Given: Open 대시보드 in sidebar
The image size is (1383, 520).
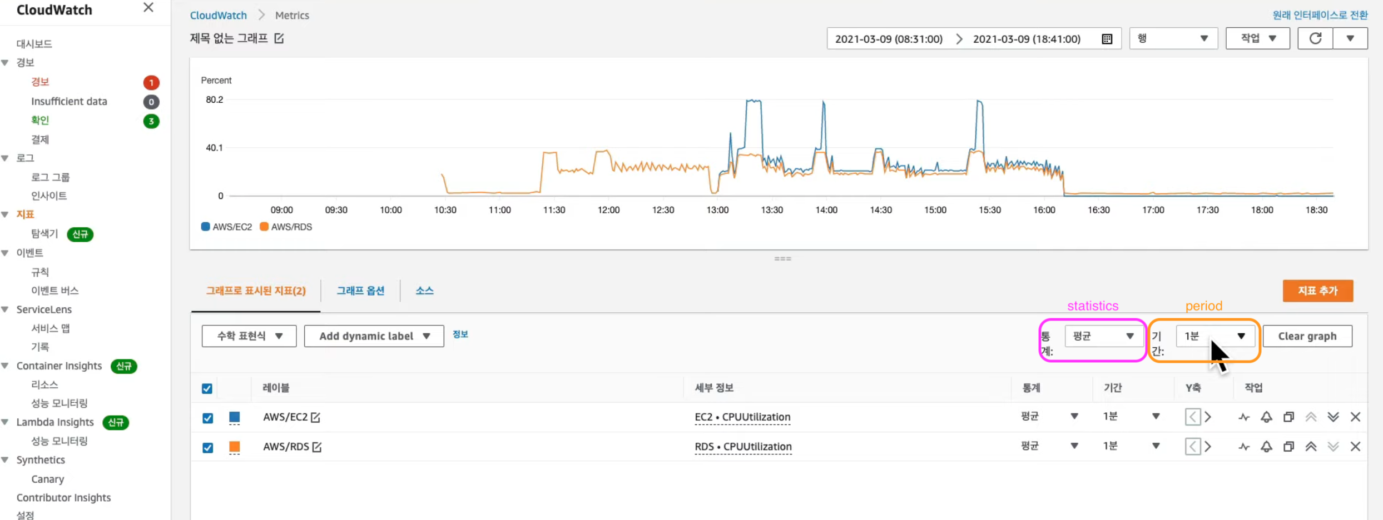Looking at the screenshot, I should point(34,44).
